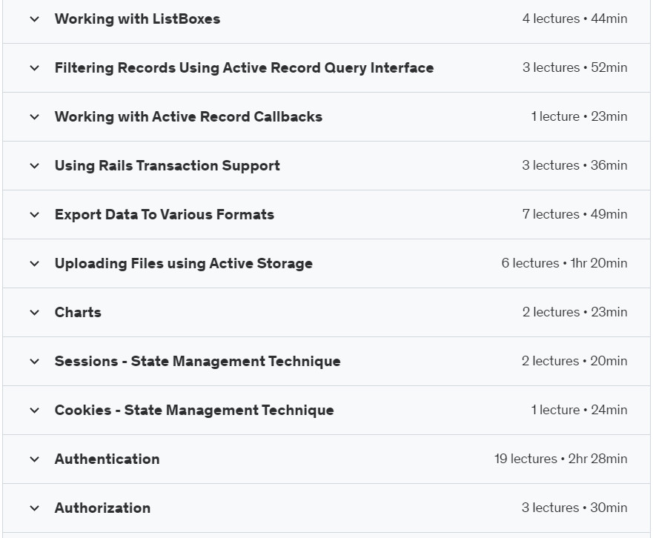Click chevron beside Working with Active Record Callbacks

tap(35, 117)
